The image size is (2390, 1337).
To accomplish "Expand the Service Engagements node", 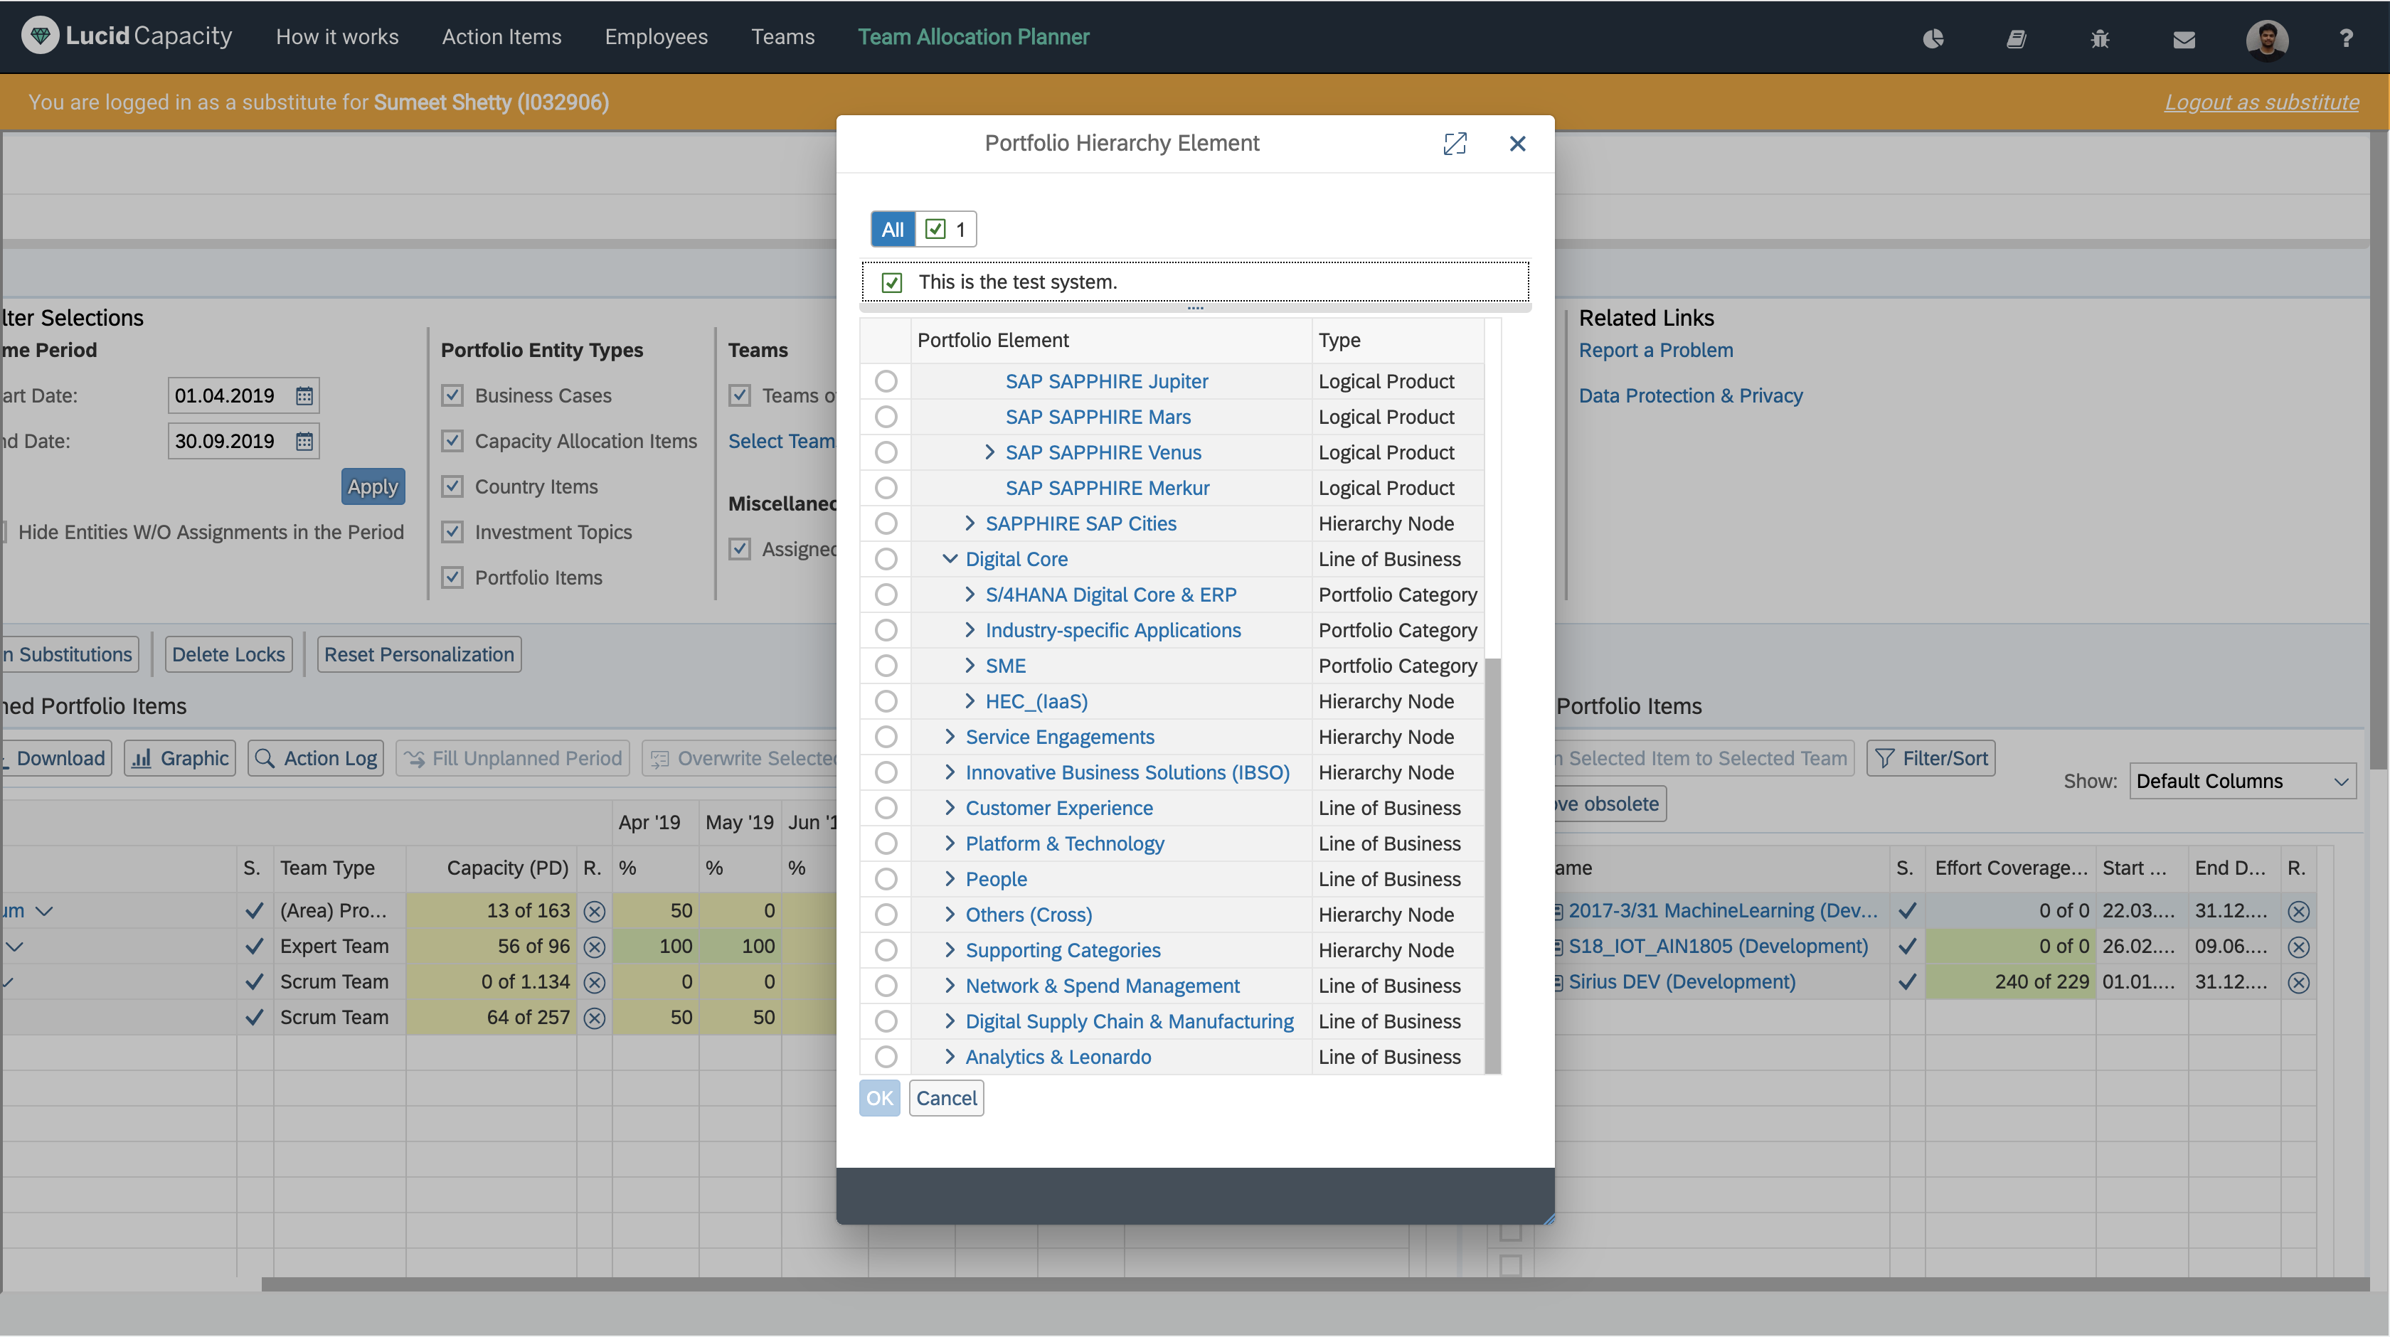I will (949, 737).
